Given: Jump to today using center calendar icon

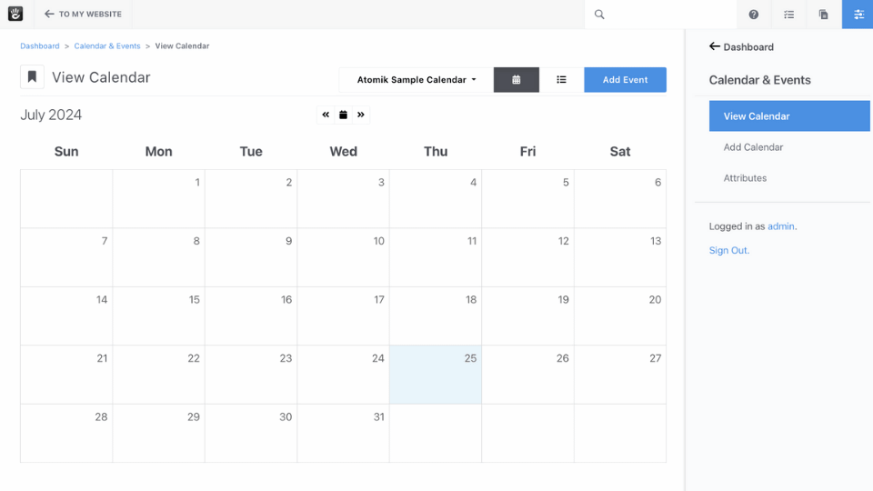Looking at the screenshot, I should coord(343,115).
